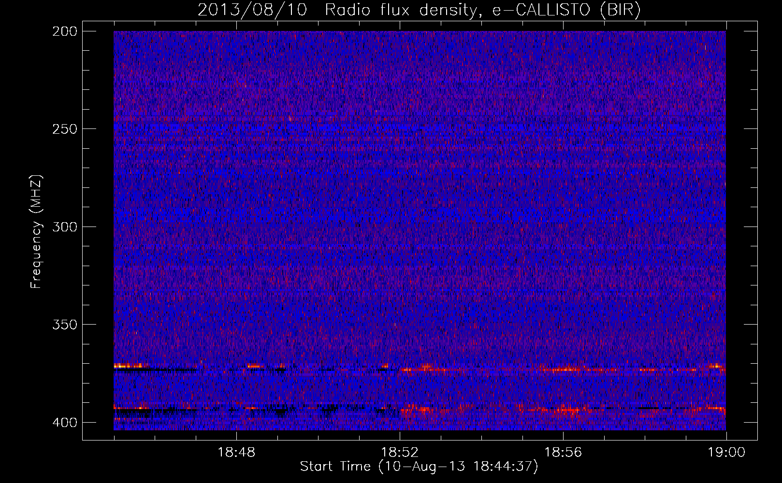Click the 300 frequency tick label

pos(65,227)
